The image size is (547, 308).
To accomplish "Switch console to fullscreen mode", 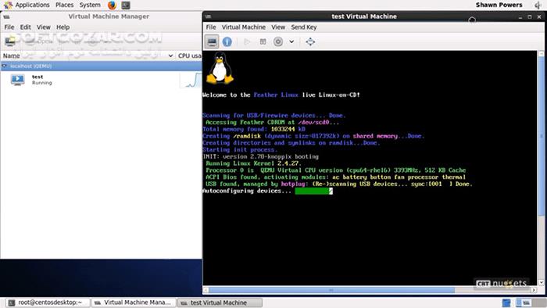I will [310, 41].
